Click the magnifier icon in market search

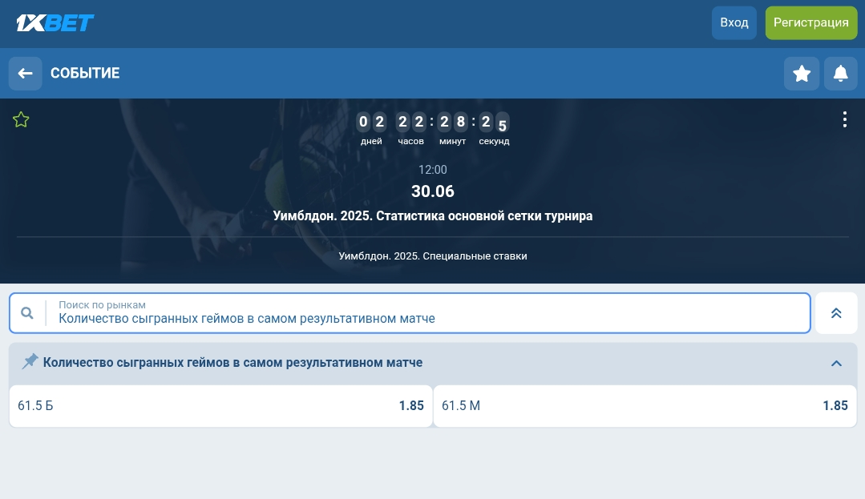pos(27,313)
